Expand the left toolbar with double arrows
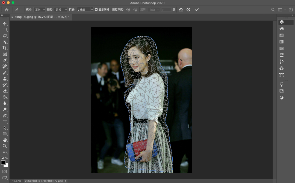The height and width of the screenshot is (183, 295). click(x=2, y=15)
